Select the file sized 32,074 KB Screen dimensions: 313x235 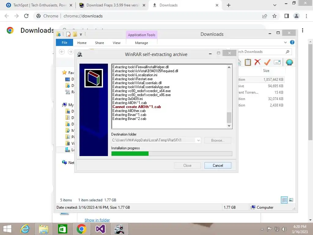coord(275,99)
